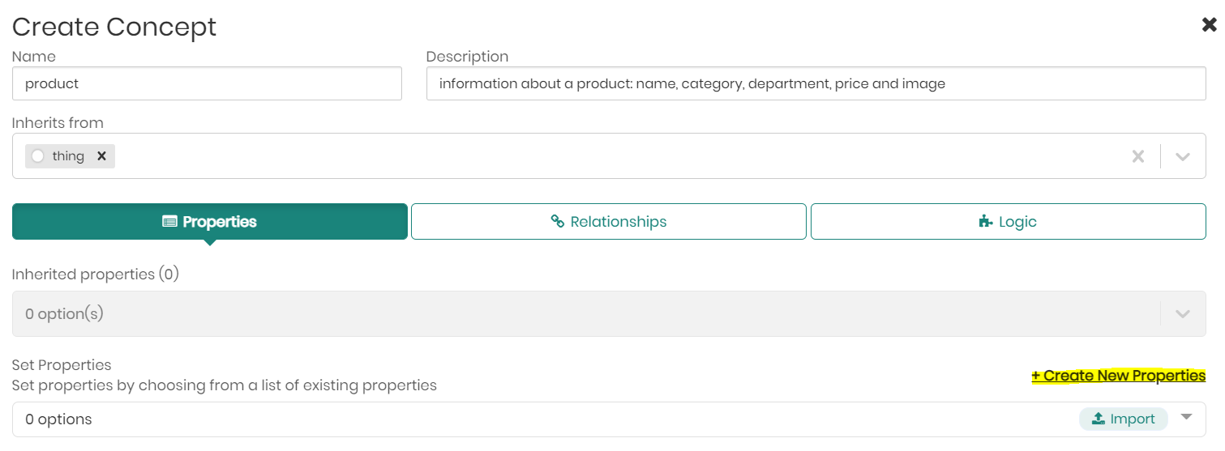This screenshot has width=1225, height=451.
Task: Click the puzzle piece icon on the Logic tab
Action: (986, 222)
